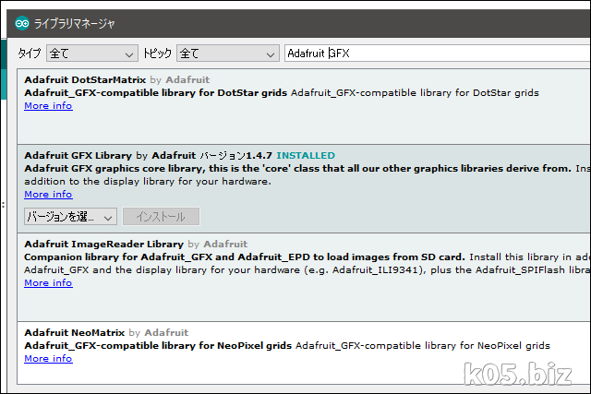The image size is (591, 394).
Task: Click the search field containing Adafruit GFX
Action: click(437, 54)
